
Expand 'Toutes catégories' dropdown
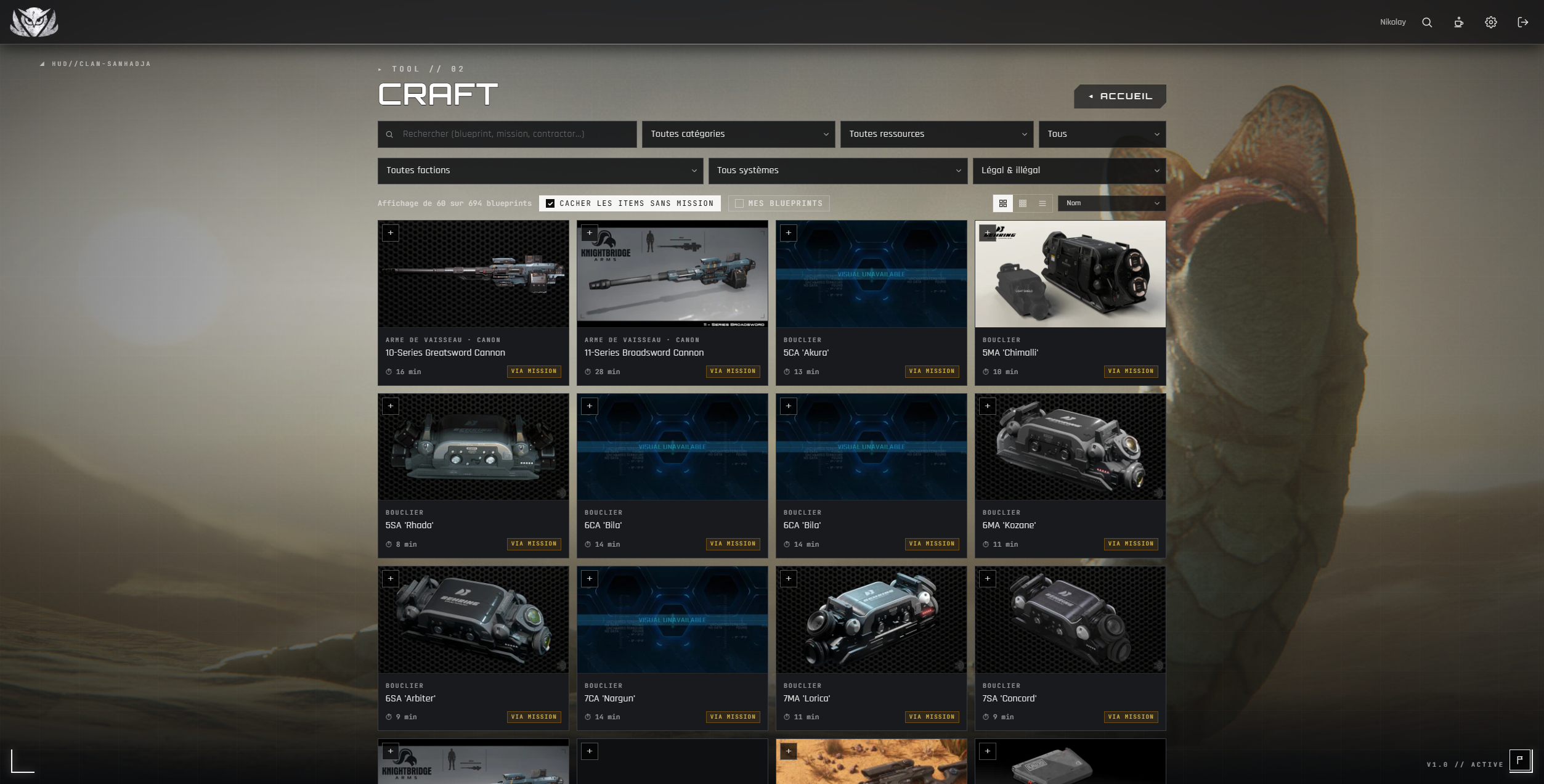(x=738, y=134)
